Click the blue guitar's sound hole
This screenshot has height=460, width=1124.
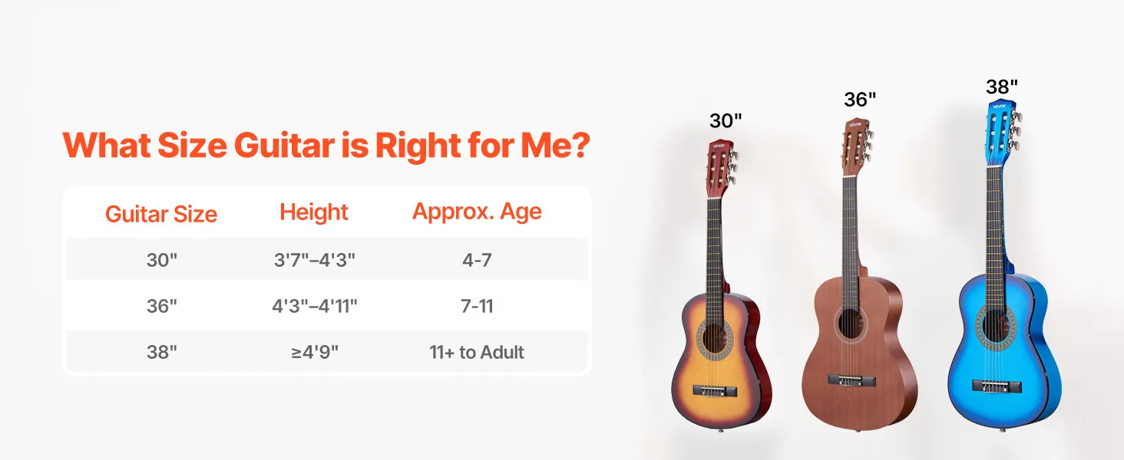(996, 326)
